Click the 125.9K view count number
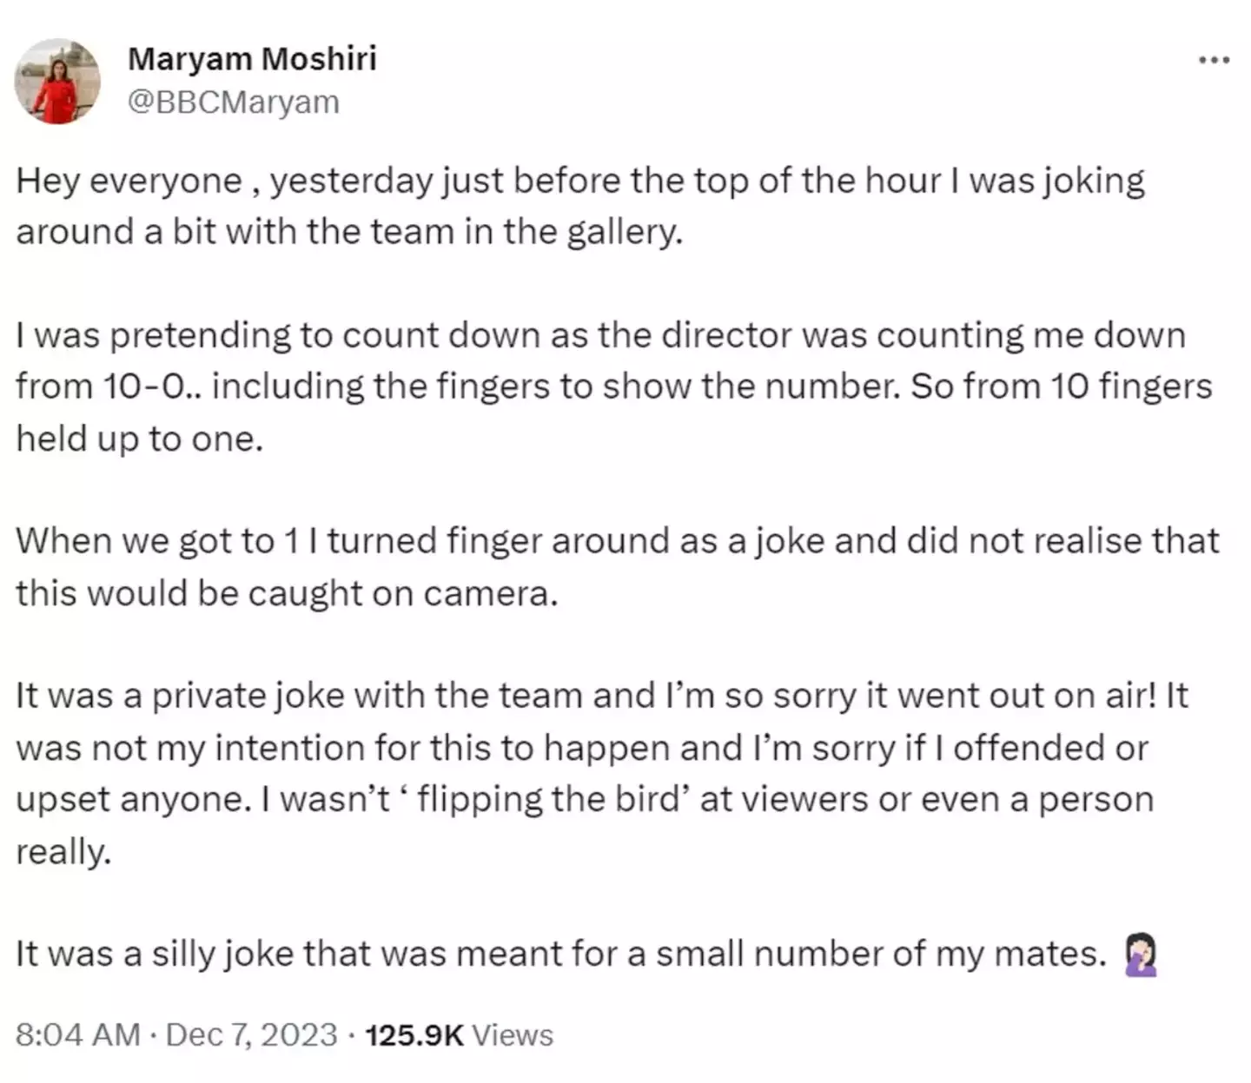This screenshot has width=1251, height=1083. tap(414, 1034)
